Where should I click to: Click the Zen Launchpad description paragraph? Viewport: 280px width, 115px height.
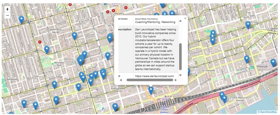point(156,49)
